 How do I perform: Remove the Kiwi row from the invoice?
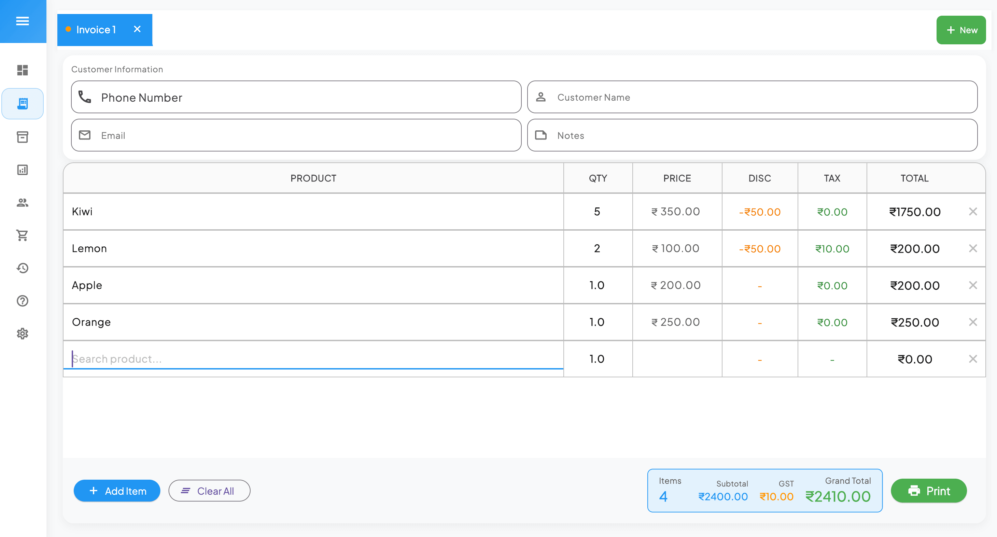(973, 212)
